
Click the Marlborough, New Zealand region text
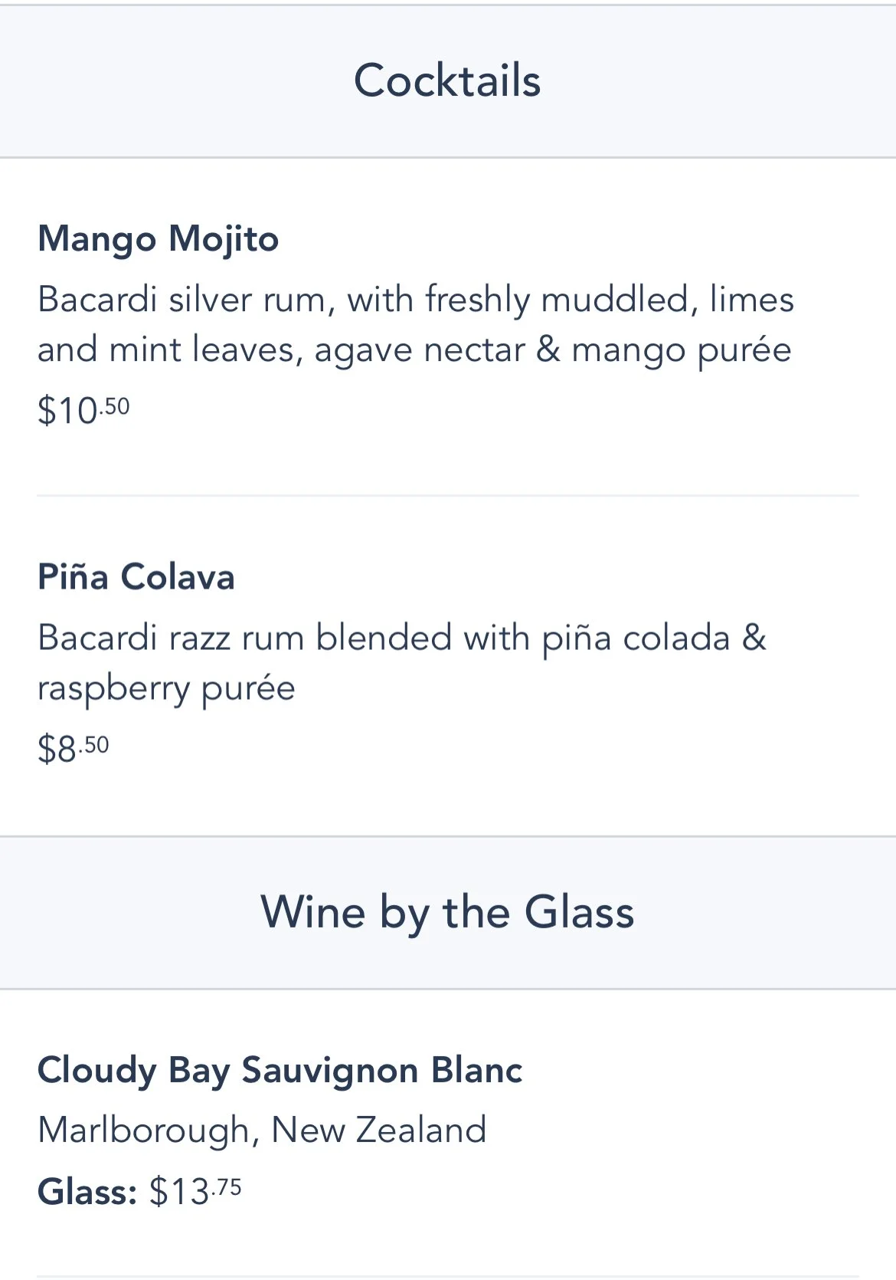[262, 1130]
